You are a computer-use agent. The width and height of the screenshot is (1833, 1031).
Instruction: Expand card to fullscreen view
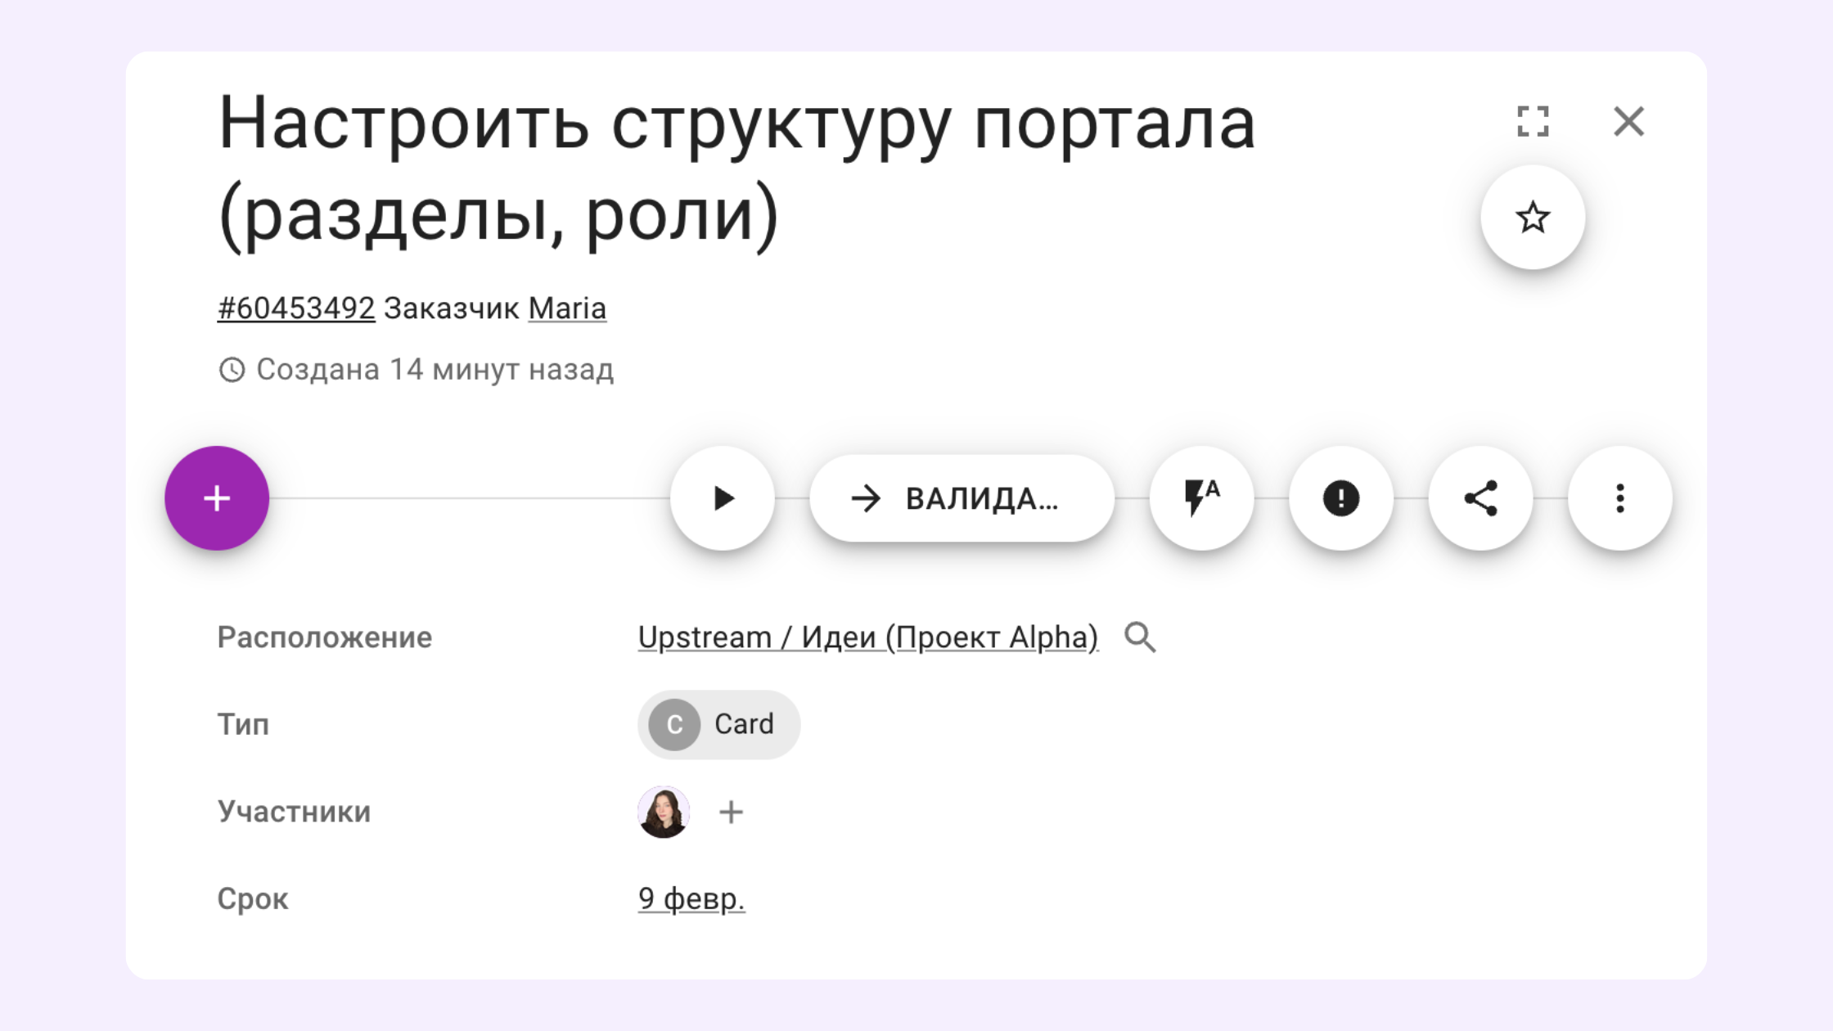click(x=1533, y=122)
